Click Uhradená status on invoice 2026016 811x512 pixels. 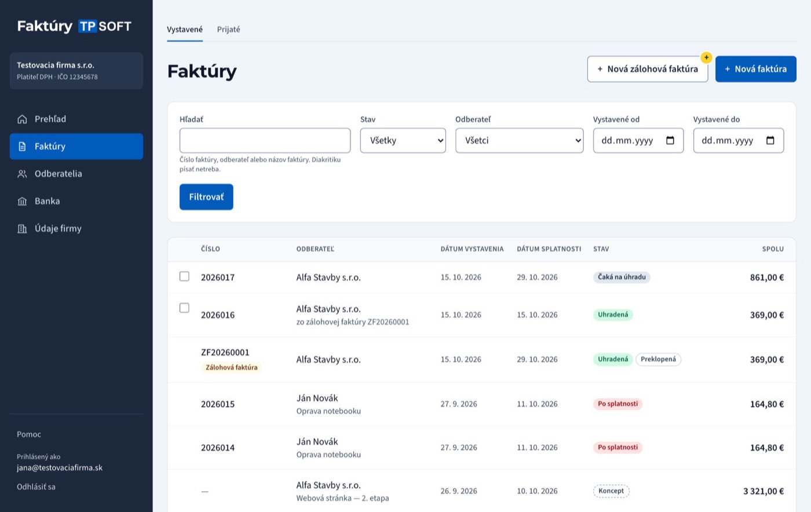point(613,315)
